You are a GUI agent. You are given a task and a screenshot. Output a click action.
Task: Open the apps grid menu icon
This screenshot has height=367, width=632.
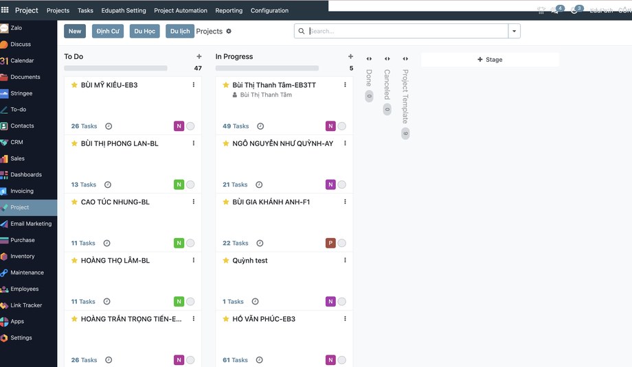pyautogui.click(x=5, y=10)
